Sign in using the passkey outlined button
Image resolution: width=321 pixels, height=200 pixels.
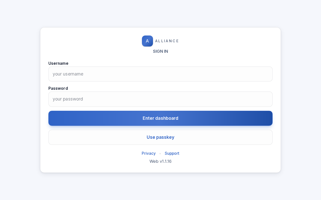click(160, 137)
